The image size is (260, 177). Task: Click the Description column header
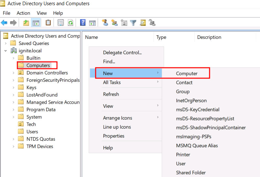pyautogui.click(x=209, y=37)
